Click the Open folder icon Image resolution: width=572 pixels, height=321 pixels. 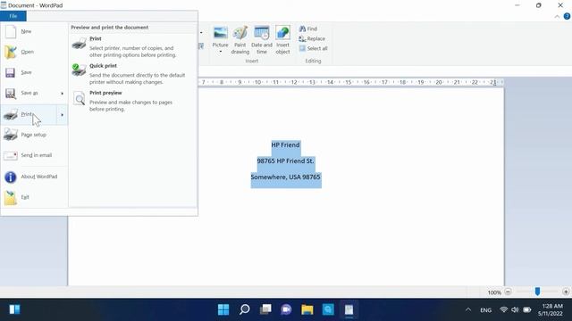point(11,53)
